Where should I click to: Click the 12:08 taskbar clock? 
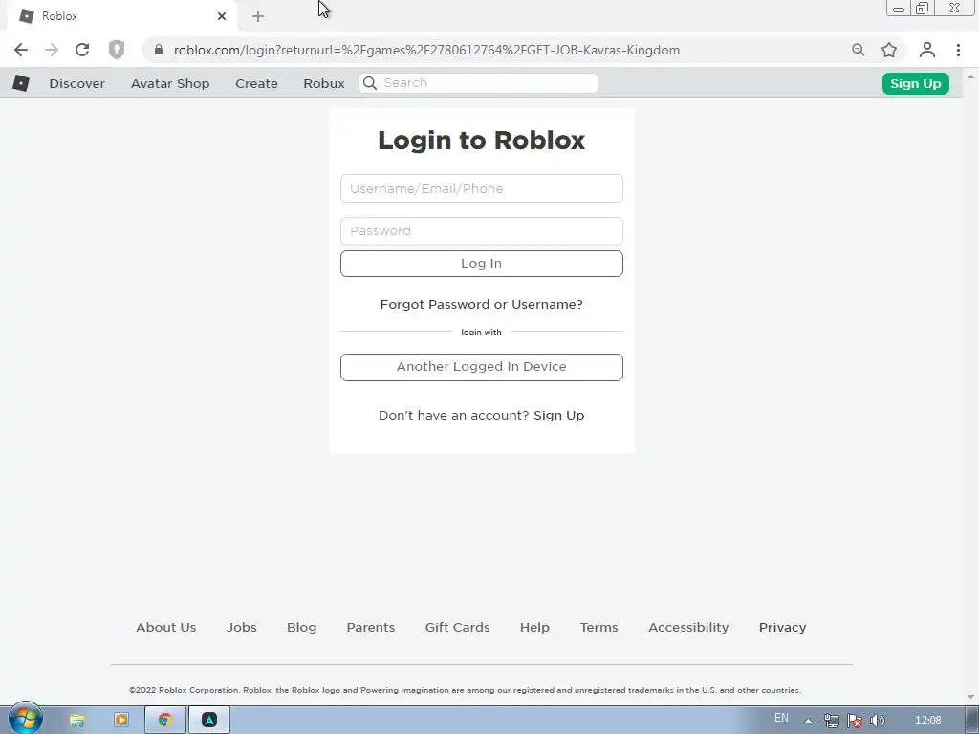click(x=927, y=721)
